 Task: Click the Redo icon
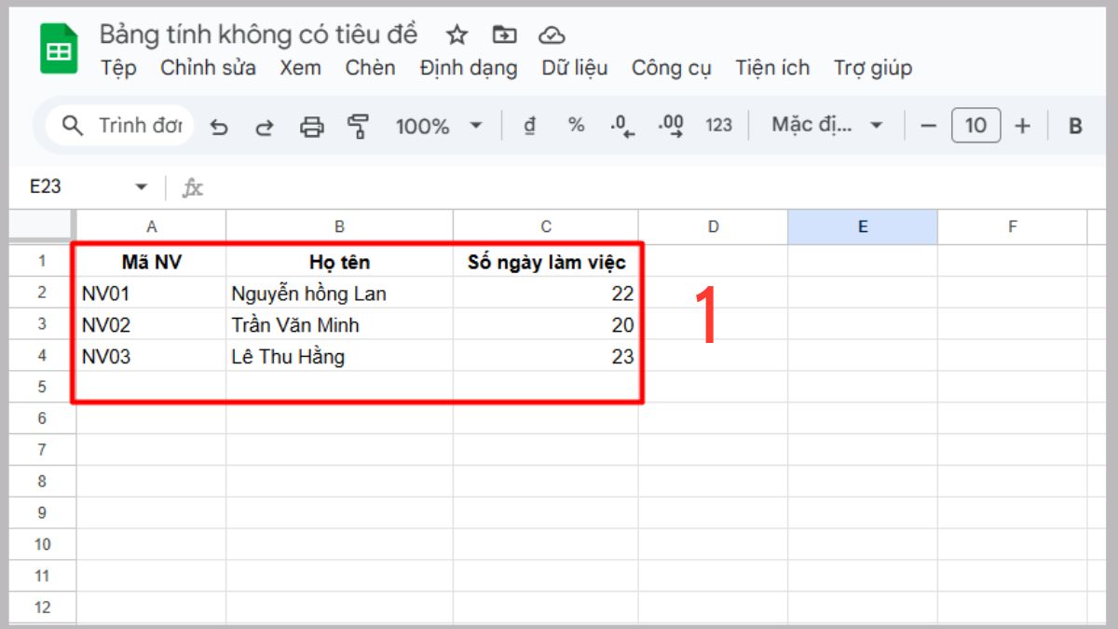(x=265, y=126)
